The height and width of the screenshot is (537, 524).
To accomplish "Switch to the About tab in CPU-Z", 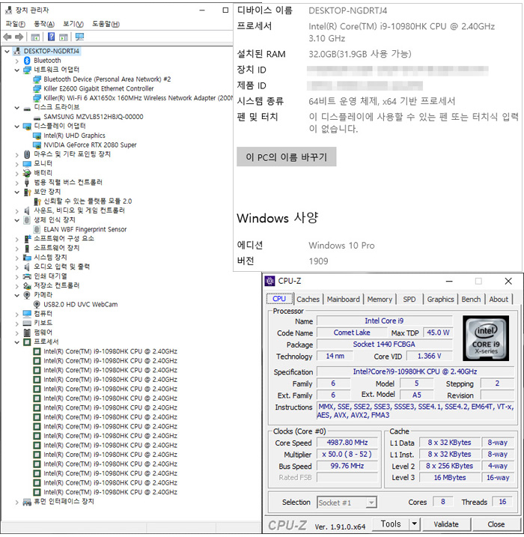I will tap(499, 300).
